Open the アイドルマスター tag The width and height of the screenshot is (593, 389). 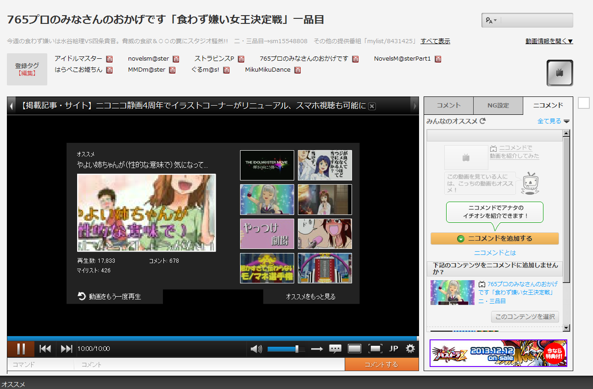tap(78, 58)
